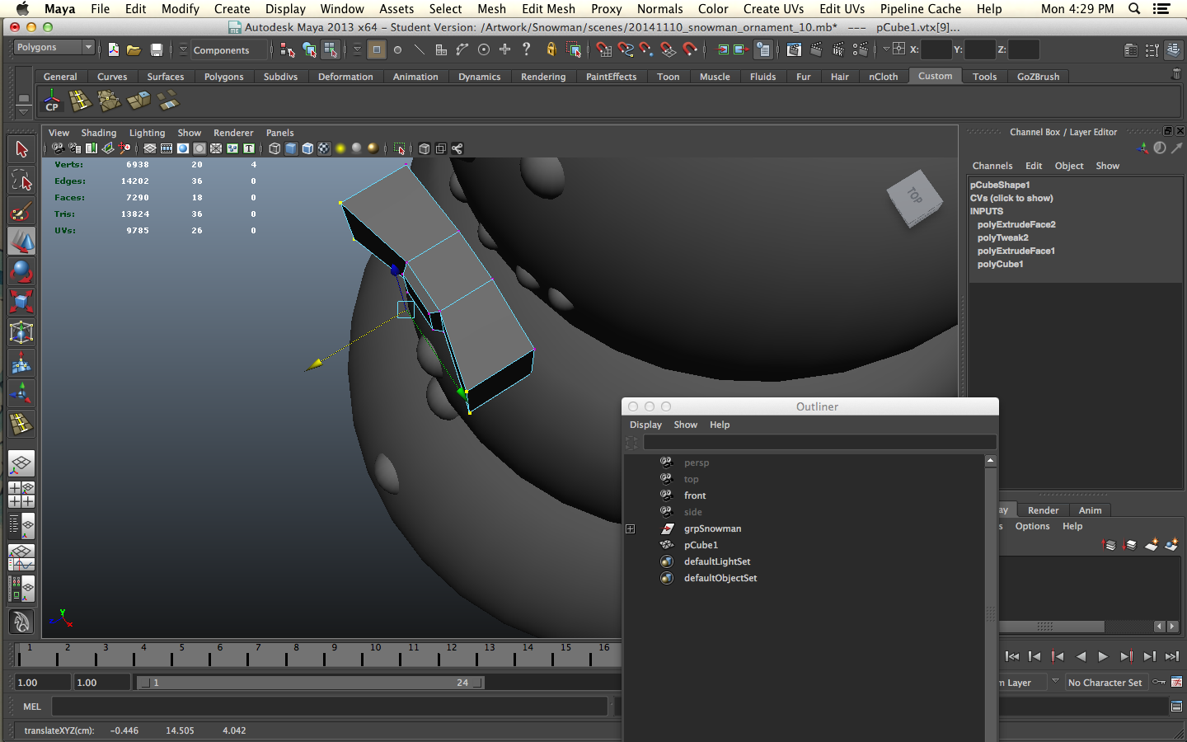1187x742 pixels.
Task: Open the Polygons menu set dropdown
Action: click(54, 47)
